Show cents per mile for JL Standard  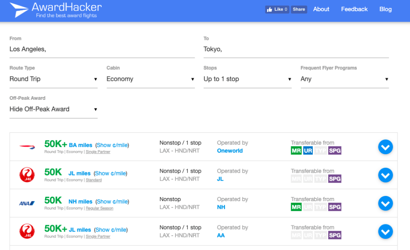(x=111, y=173)
